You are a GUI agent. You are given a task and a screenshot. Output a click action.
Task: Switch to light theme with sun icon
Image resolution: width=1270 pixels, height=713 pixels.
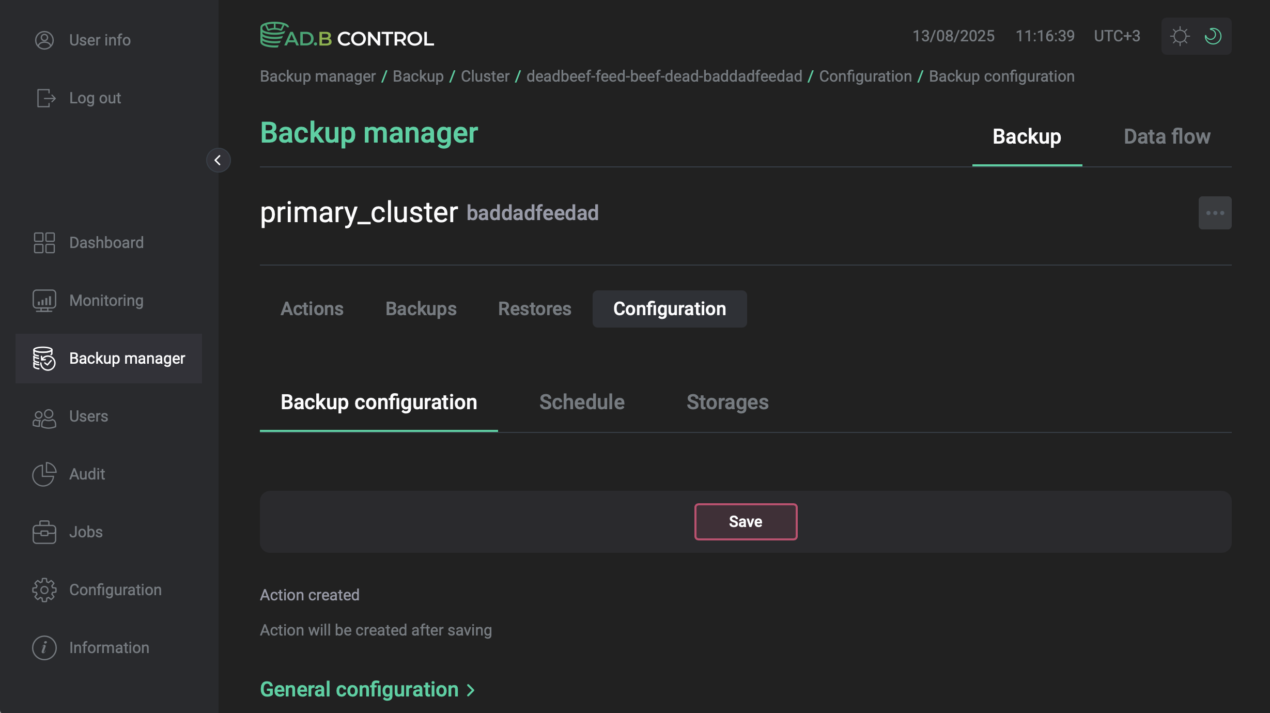1180,36
